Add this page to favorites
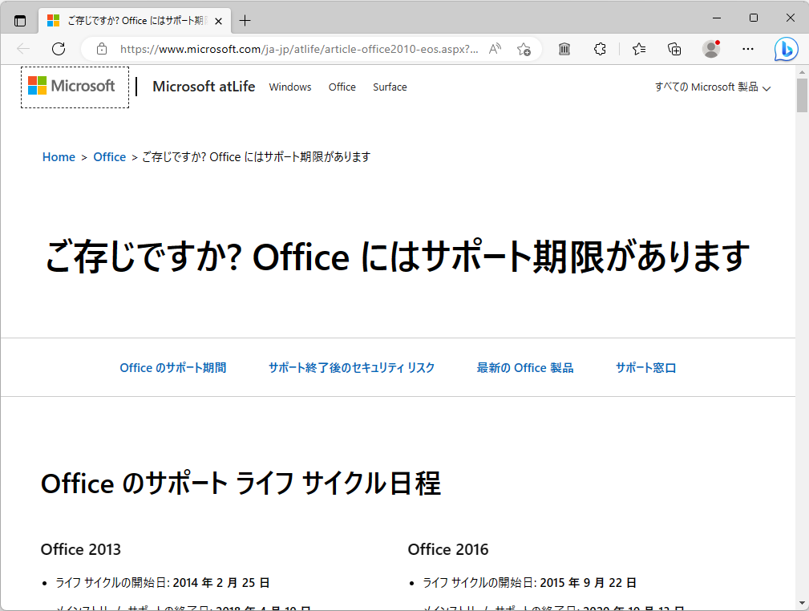This screenshot has height=611, width=809. click(x=524, y=49)
